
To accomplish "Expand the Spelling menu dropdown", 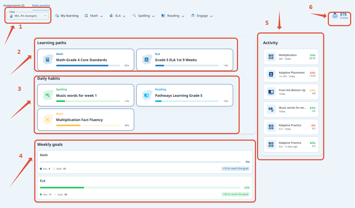I will click(x=143, y=16).
